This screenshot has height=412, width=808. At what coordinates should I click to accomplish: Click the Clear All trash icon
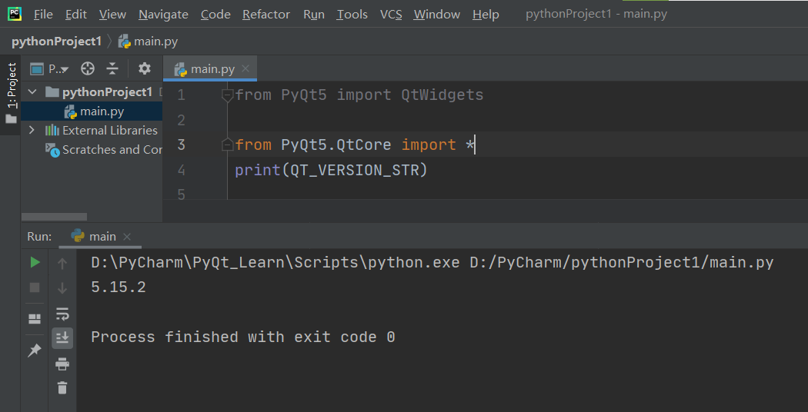pos(62,387)
